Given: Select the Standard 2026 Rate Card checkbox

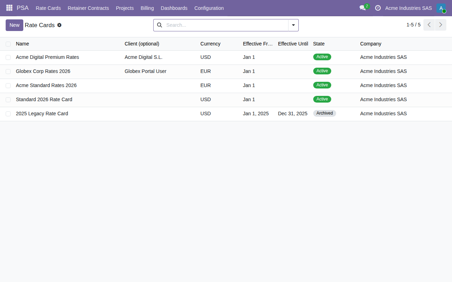Looking at the screenshot, I should tap(8, 100).
